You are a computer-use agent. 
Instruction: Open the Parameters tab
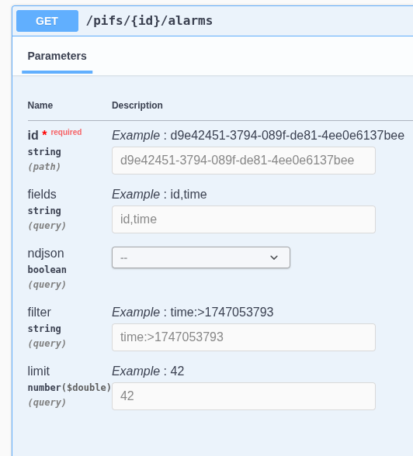[57, 56]
